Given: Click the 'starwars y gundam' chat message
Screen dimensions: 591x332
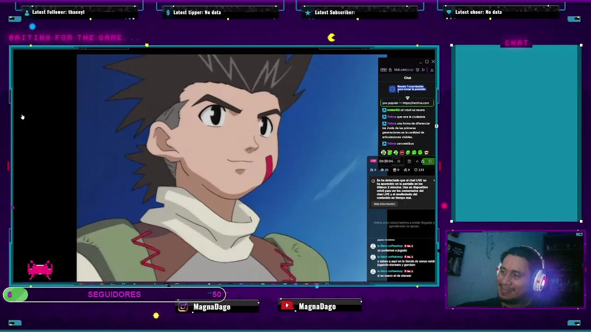Looking at the screenshot, I should pos(406,263).
